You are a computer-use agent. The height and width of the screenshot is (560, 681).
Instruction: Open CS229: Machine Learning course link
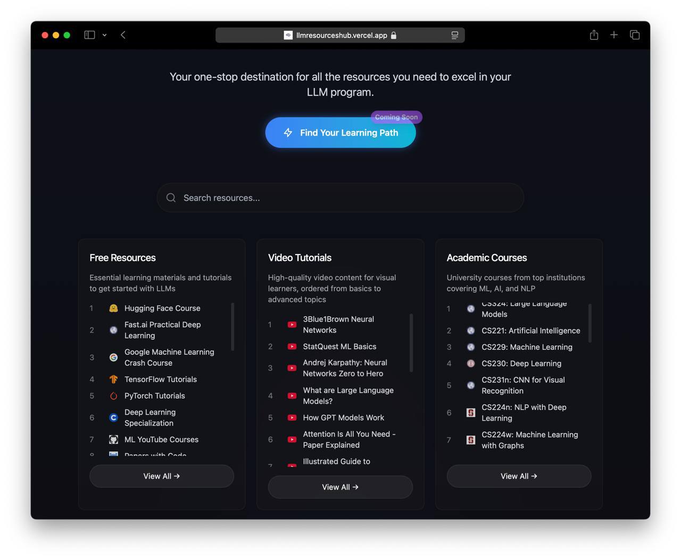click(x=527, y=347)
